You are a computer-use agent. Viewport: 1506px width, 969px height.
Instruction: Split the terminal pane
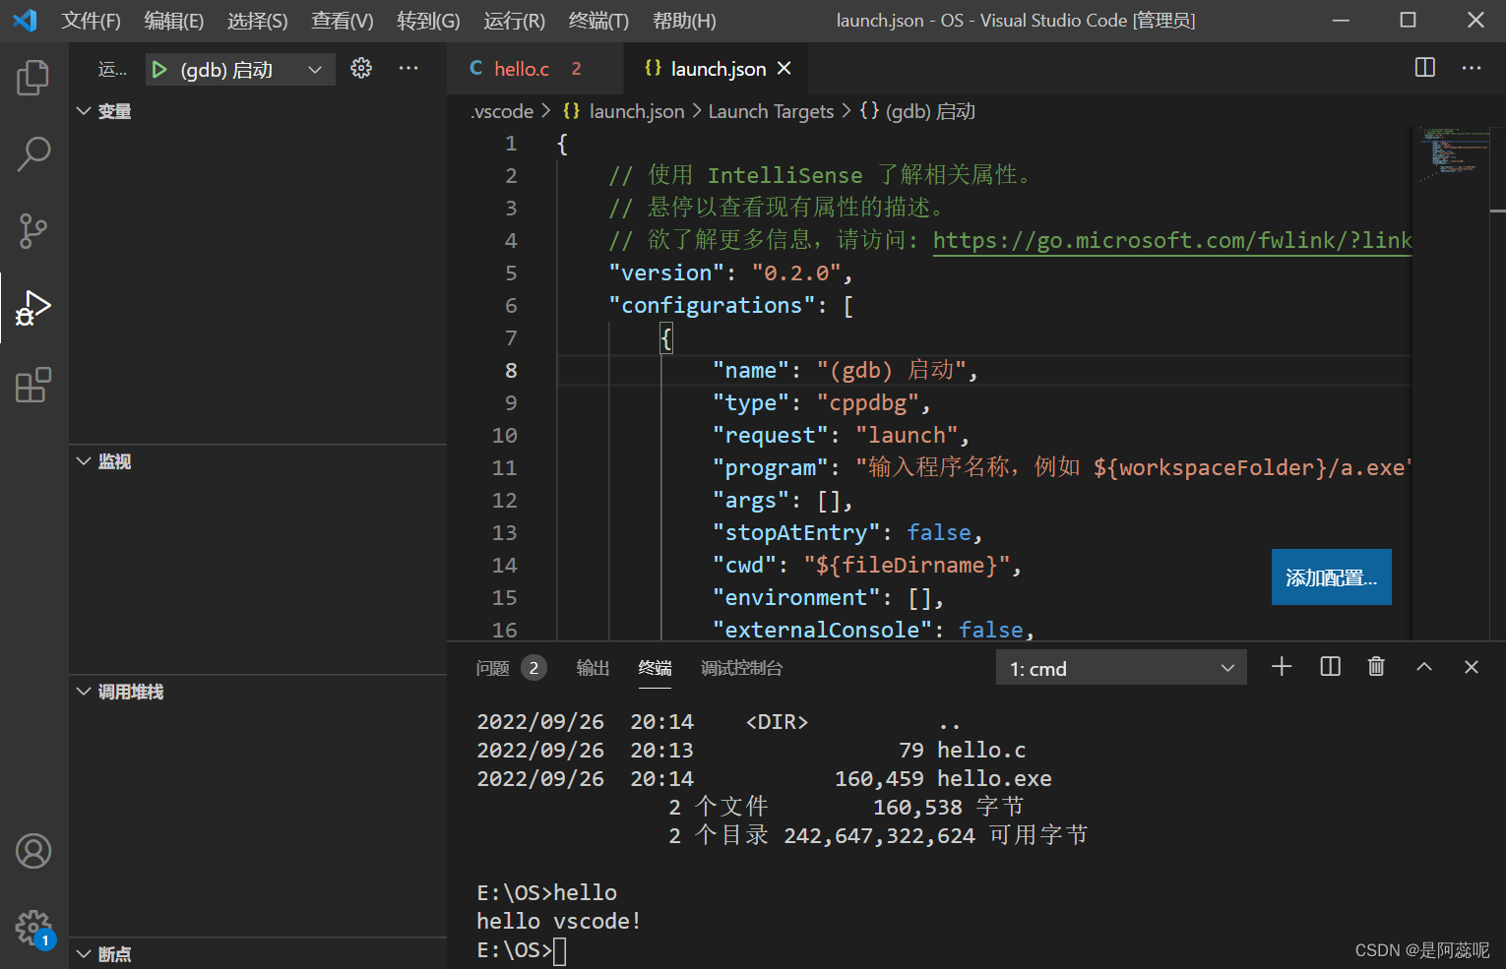1330,667
